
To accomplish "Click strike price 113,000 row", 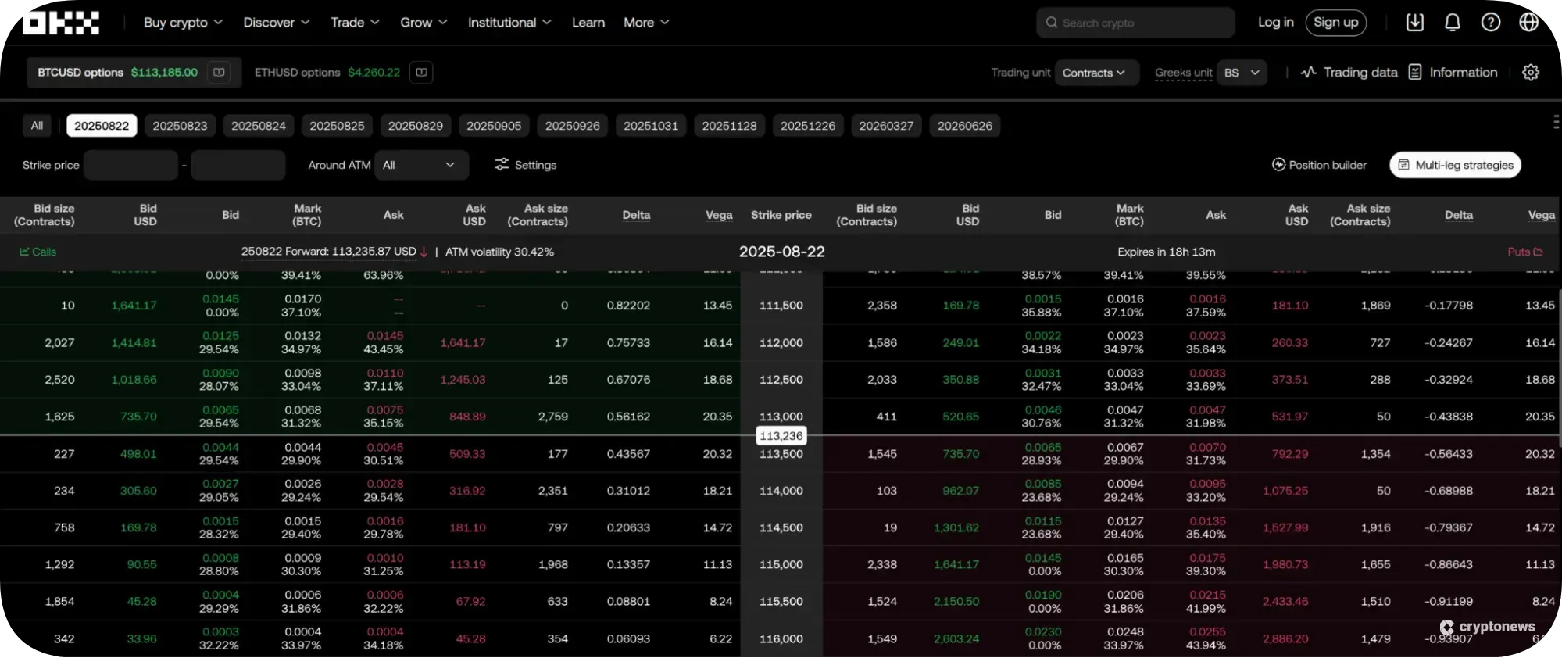I will pyautogui.click(x=781, y=417).
